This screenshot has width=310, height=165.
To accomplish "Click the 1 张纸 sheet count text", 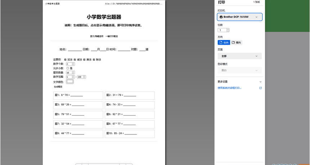I will pyautogui.click(x=256, y=2).
